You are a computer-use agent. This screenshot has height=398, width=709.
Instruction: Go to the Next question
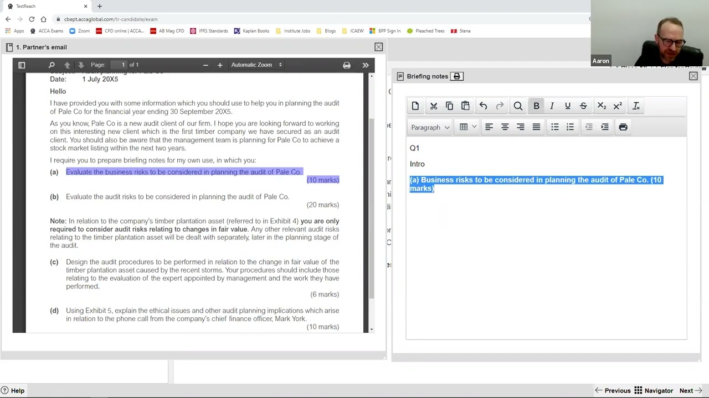click(691, 391)
